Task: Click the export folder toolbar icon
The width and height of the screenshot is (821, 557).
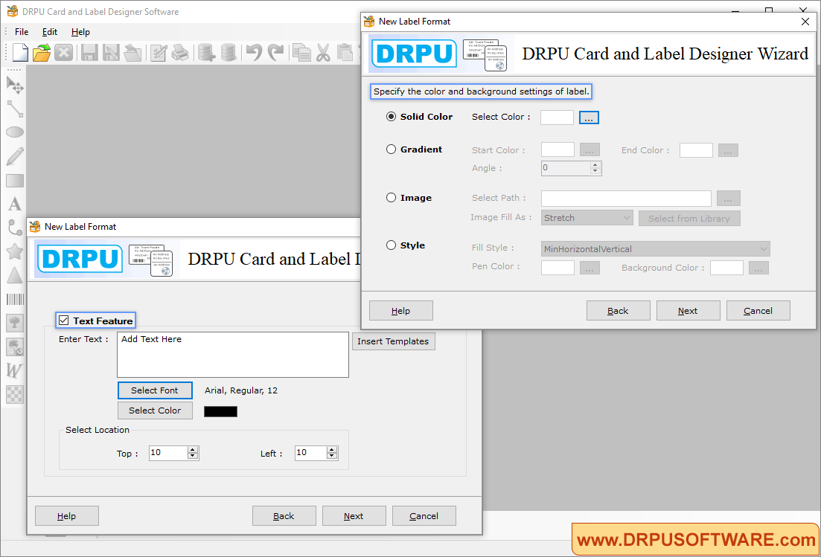Action: pos(133,53)
